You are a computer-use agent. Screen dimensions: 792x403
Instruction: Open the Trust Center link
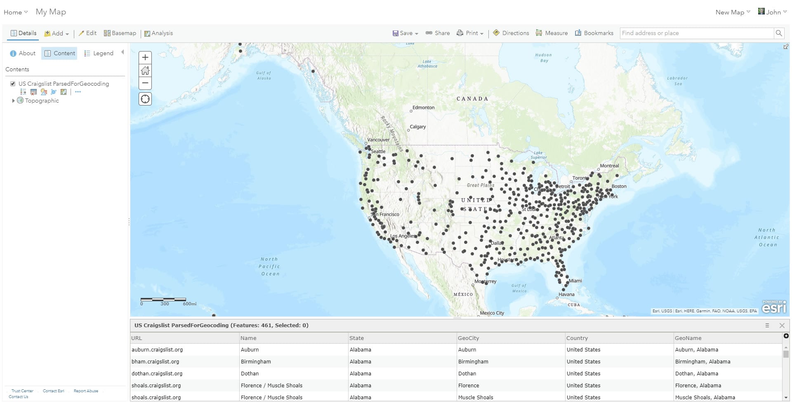22,391
